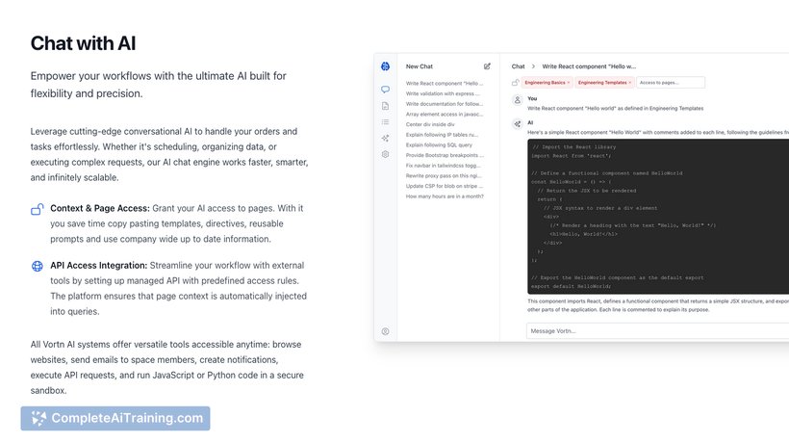Open chat 'Provide Bootstrap breakpoints ...'
789x443 pixels.
(x=445, y=155)
